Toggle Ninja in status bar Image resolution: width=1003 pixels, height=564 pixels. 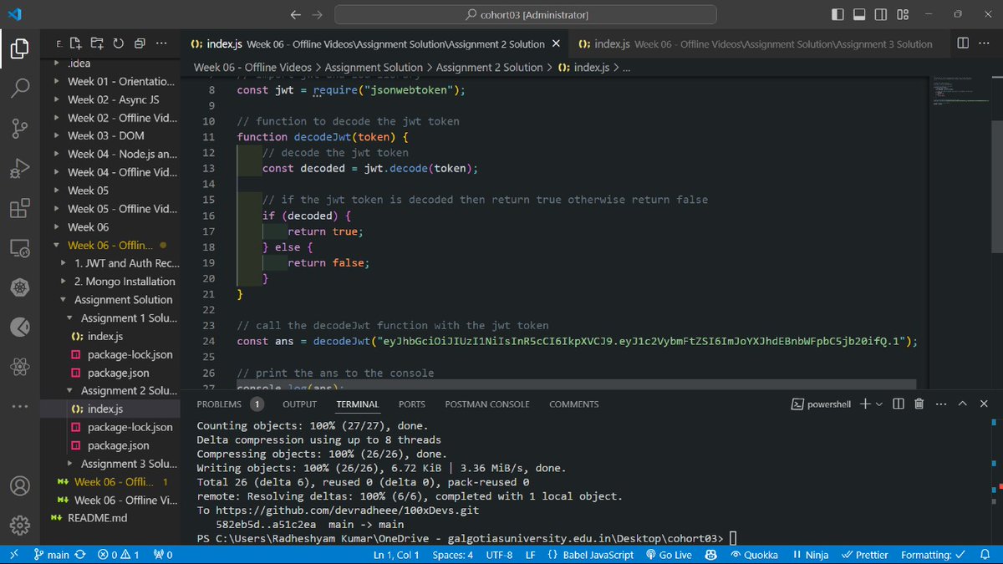[x=811, y=555]
